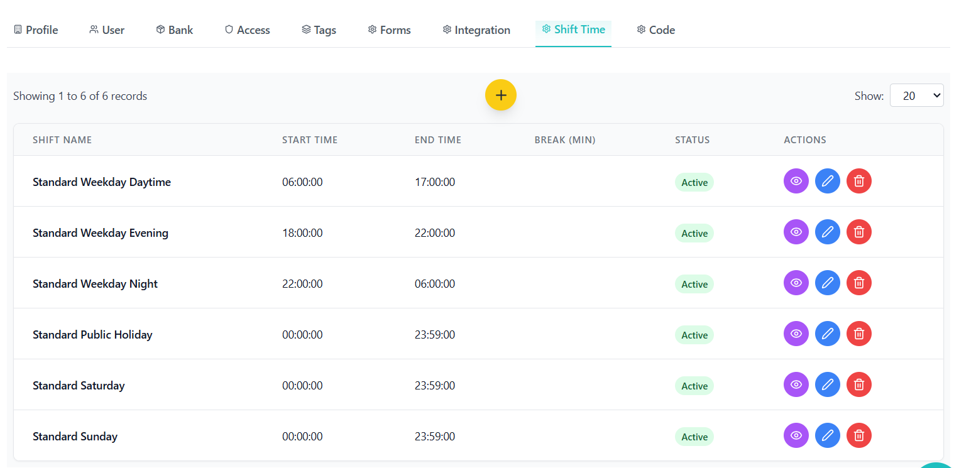
Task: Click the Standard Weekday Night shift name
Action: (x=95, y=284)
